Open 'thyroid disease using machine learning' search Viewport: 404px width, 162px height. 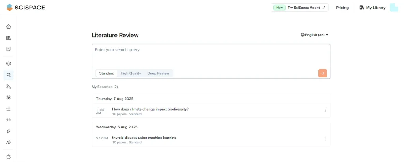[x=144, y=138]
